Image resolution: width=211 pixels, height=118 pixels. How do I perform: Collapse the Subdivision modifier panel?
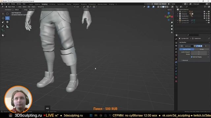pyautogui.click(x=180, y=46)
